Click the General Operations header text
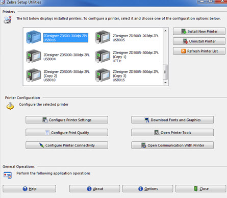Image resolution: width=227 pixels, height=198 pixels. click(18, 166)
